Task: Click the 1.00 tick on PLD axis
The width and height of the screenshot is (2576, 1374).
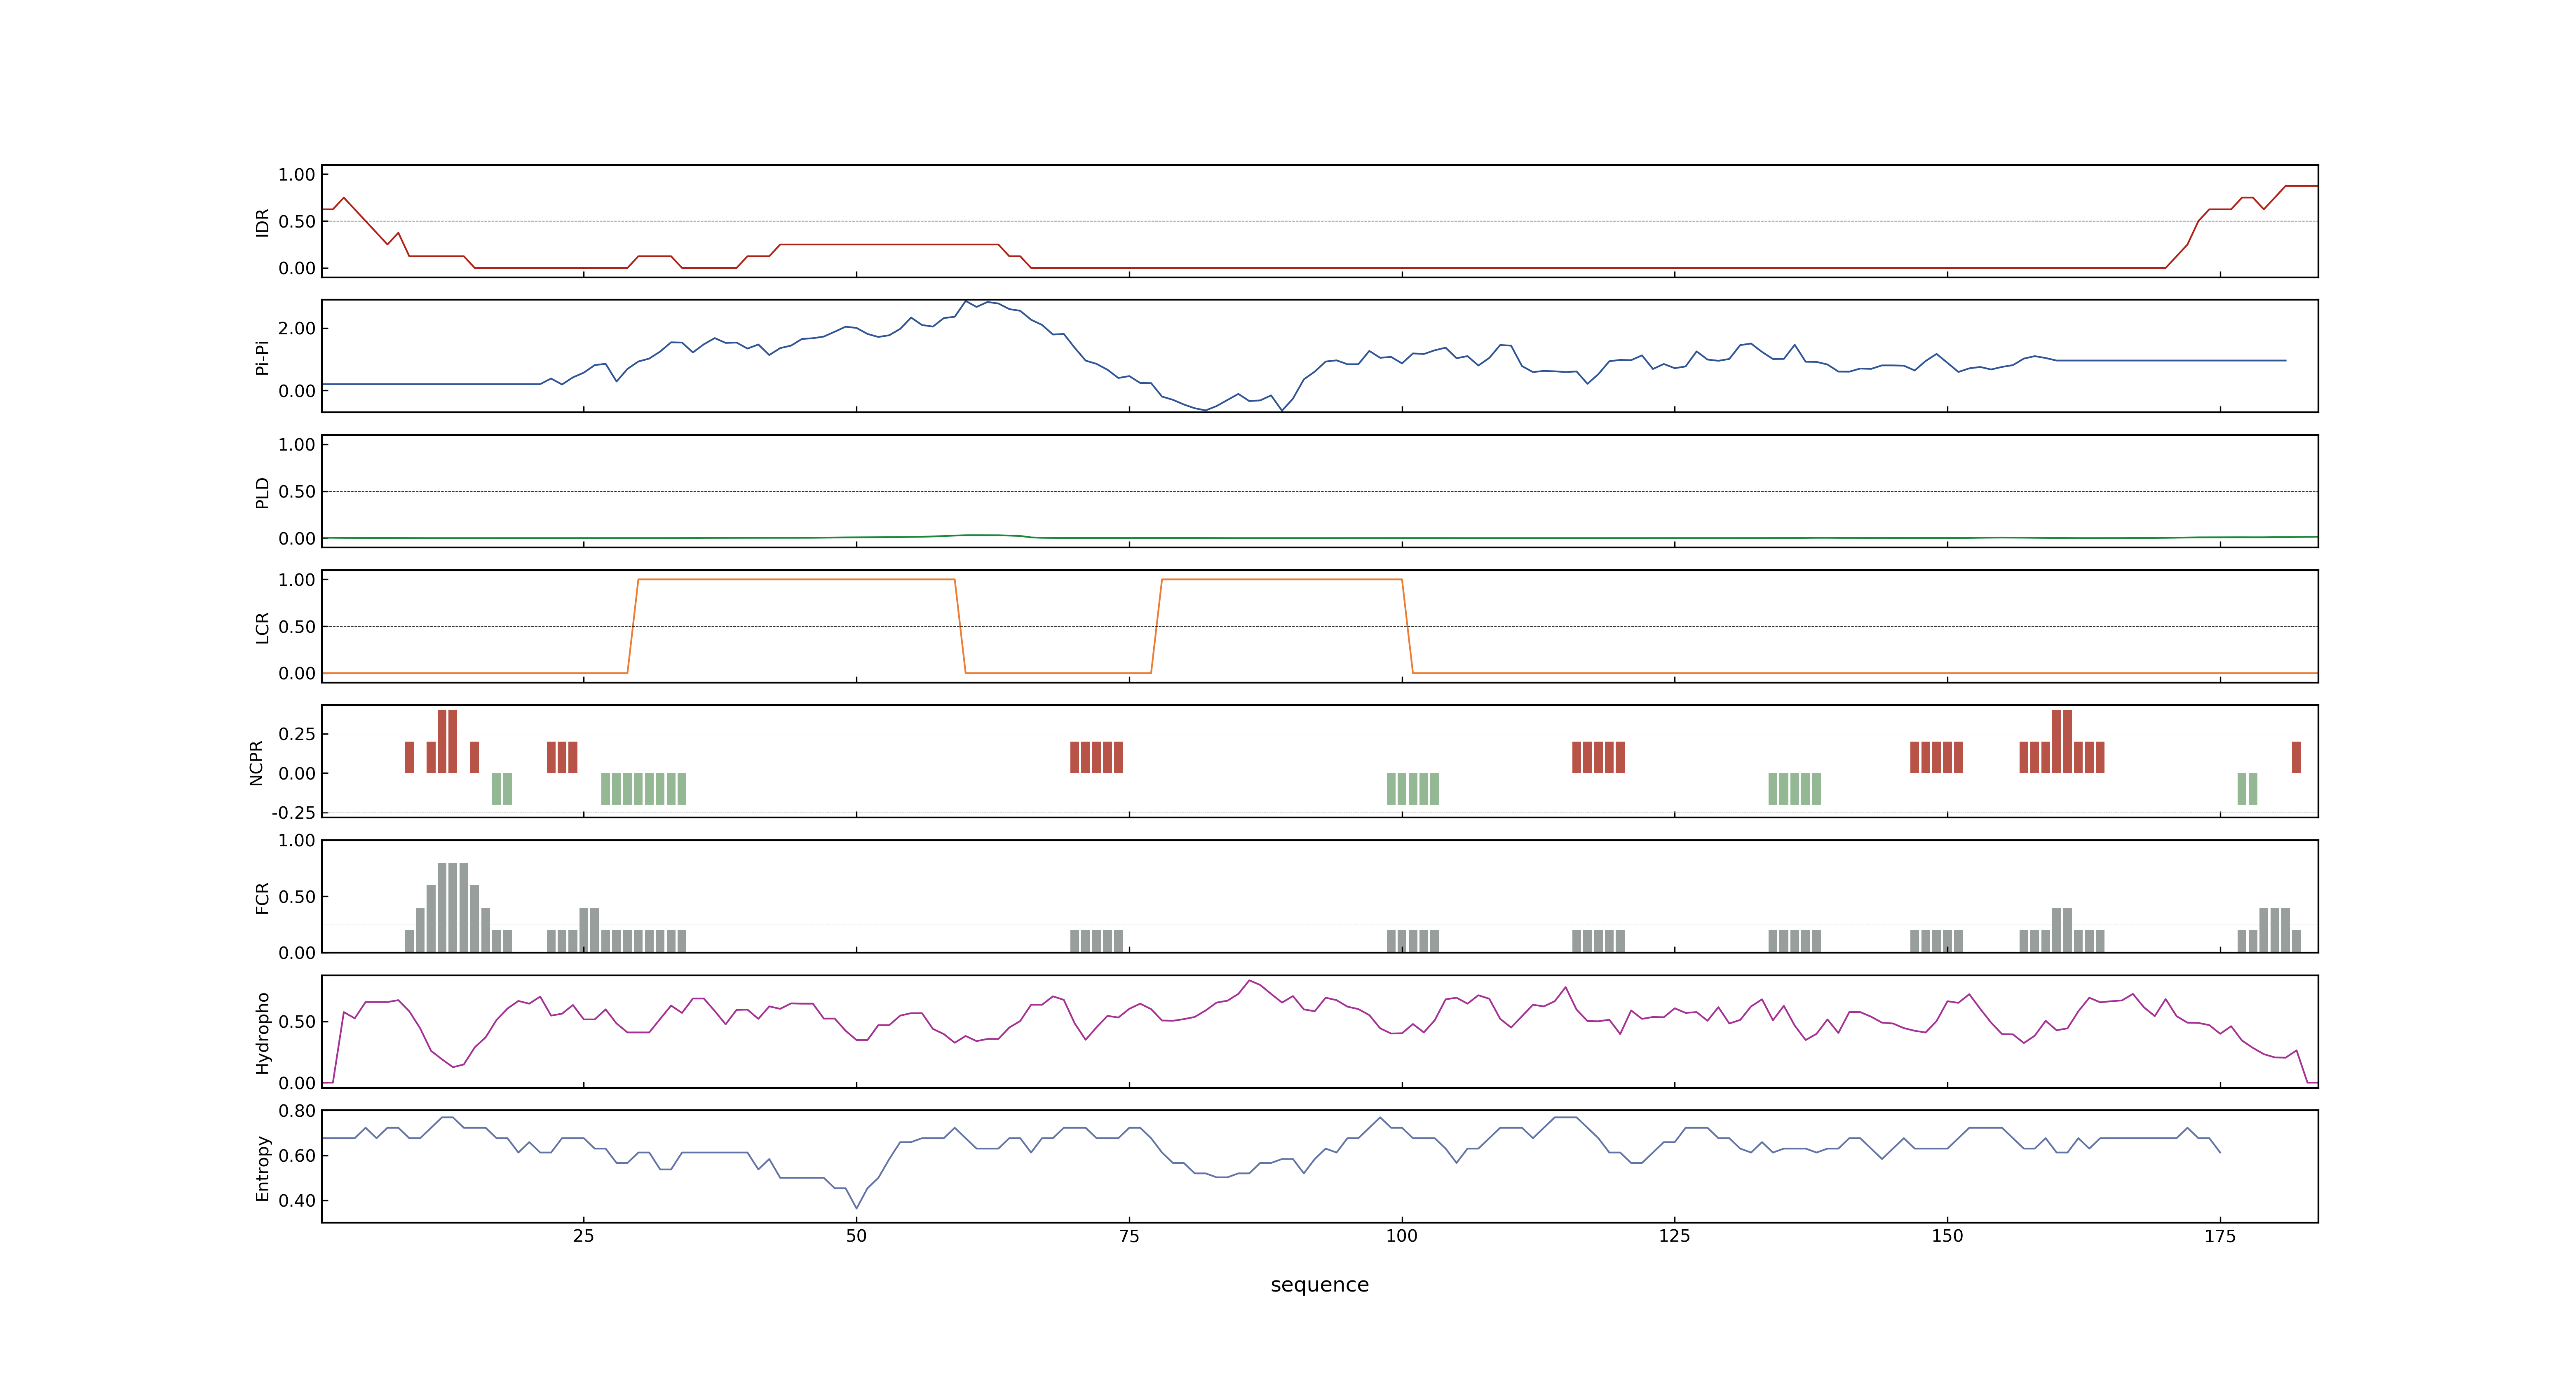Action: (x=297, y=445)
